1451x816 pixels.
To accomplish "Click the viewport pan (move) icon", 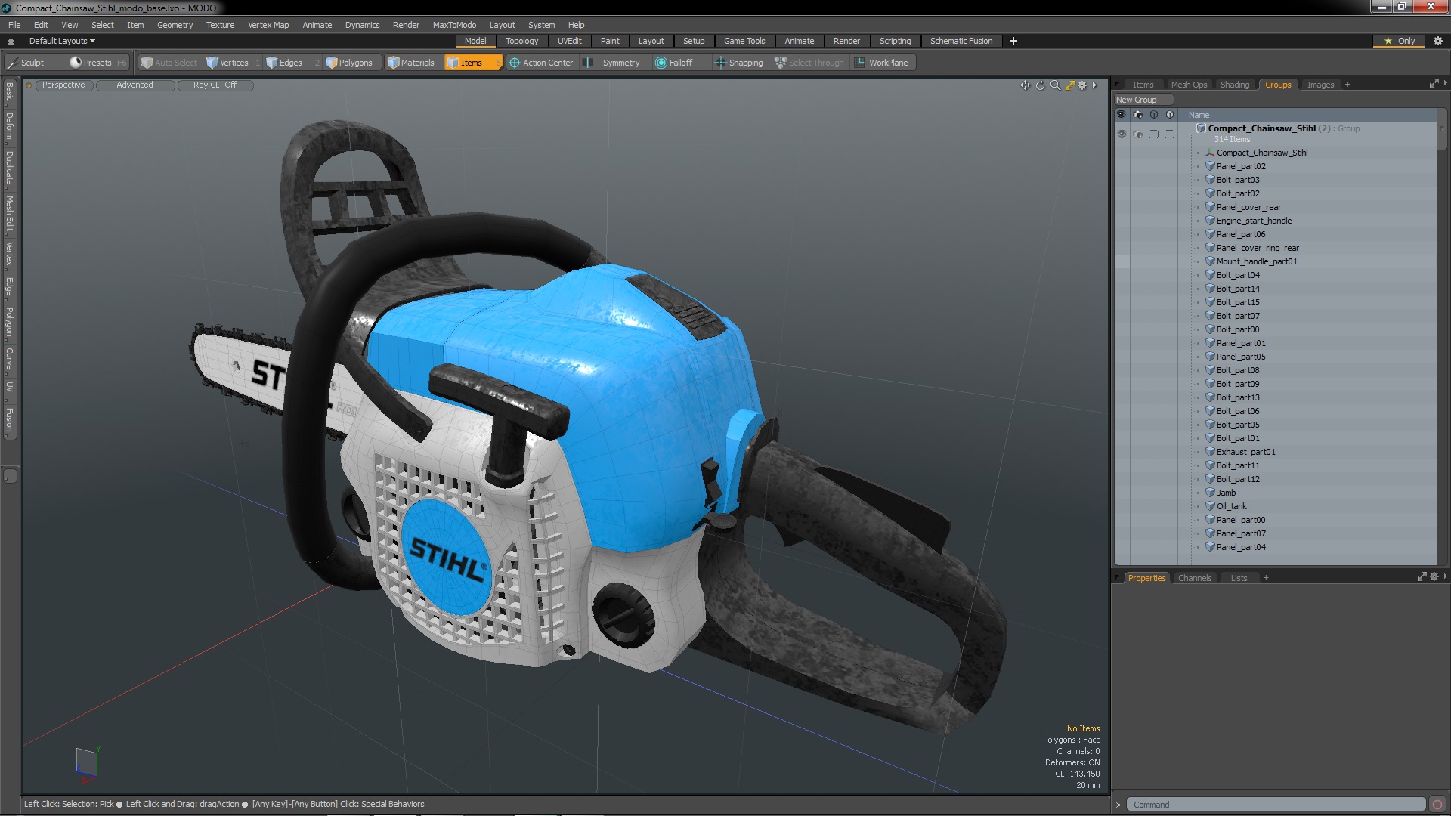I will [x=1025, y=85].
